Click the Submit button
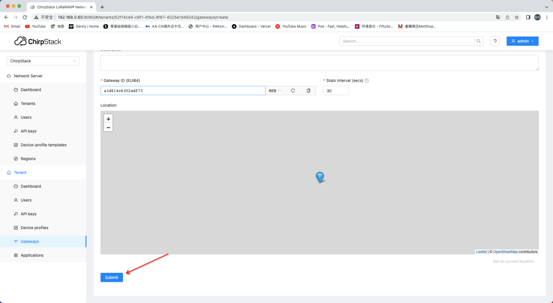The height and width of the screenshot is (303, 553). pyautogui.click(x=111, y=277)
